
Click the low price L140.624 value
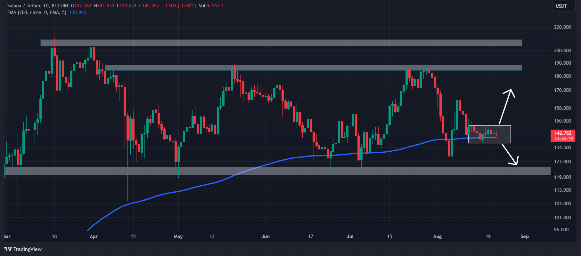[x=127, y=6]
